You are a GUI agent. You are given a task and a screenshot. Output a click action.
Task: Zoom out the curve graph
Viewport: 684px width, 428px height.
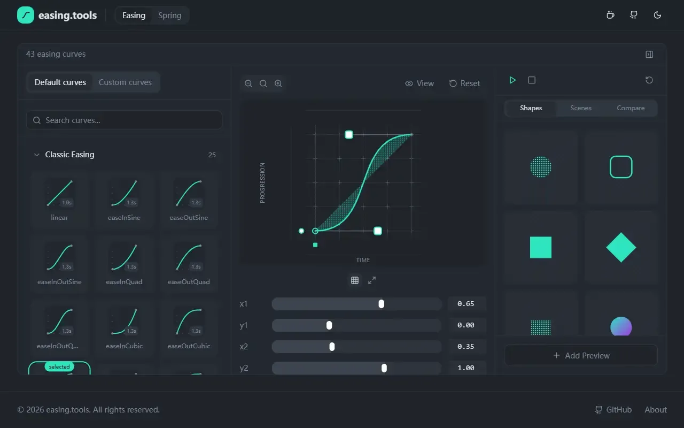click(248, 83)
